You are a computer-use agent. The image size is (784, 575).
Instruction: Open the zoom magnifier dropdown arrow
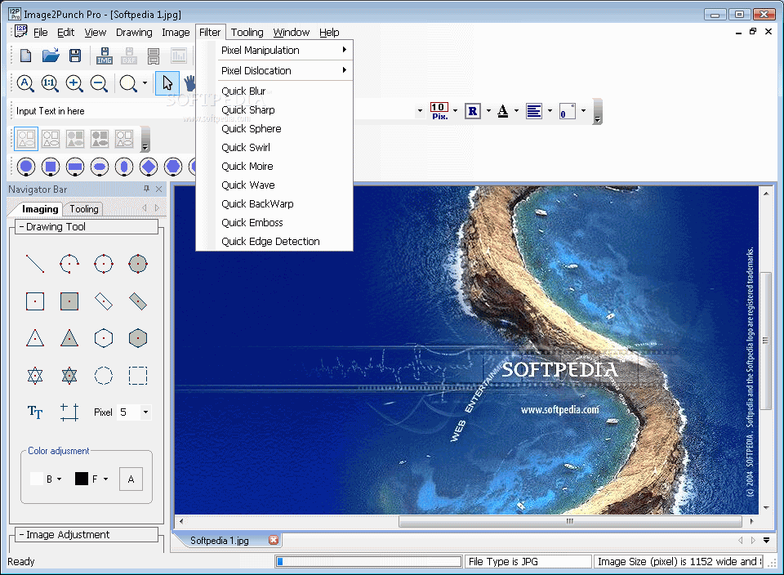pos(145,83)
